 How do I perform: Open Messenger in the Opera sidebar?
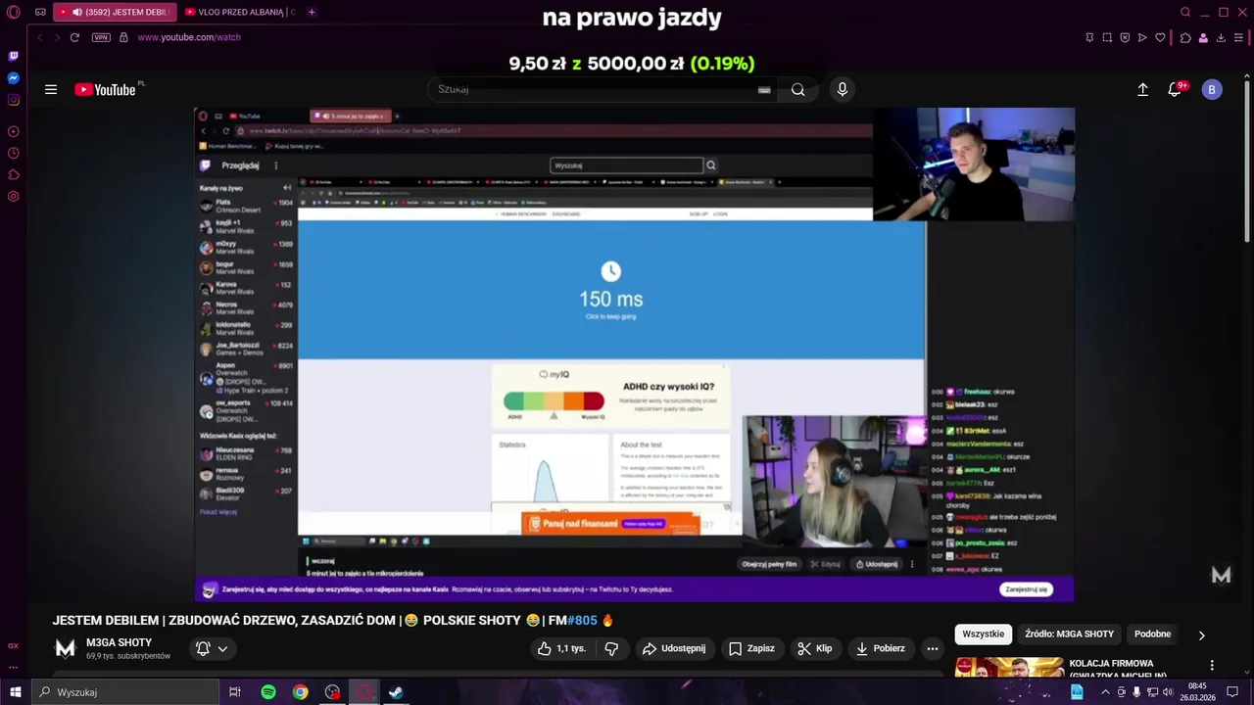(14, 77)
